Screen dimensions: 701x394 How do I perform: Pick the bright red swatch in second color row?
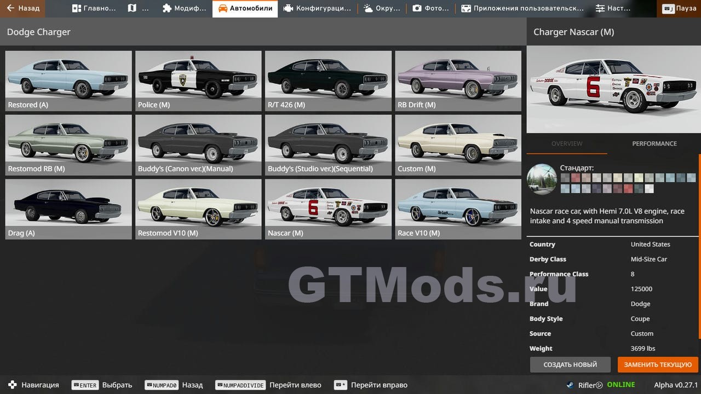coord(628,188)
